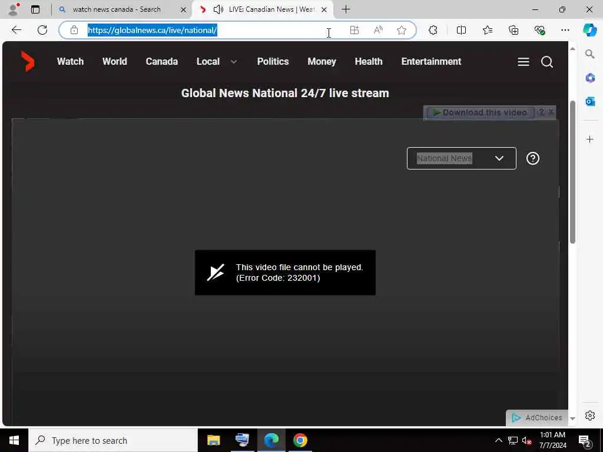Open Microsoft Edge taskbar icon
603x452 pixels.
(x=271, y=440)
